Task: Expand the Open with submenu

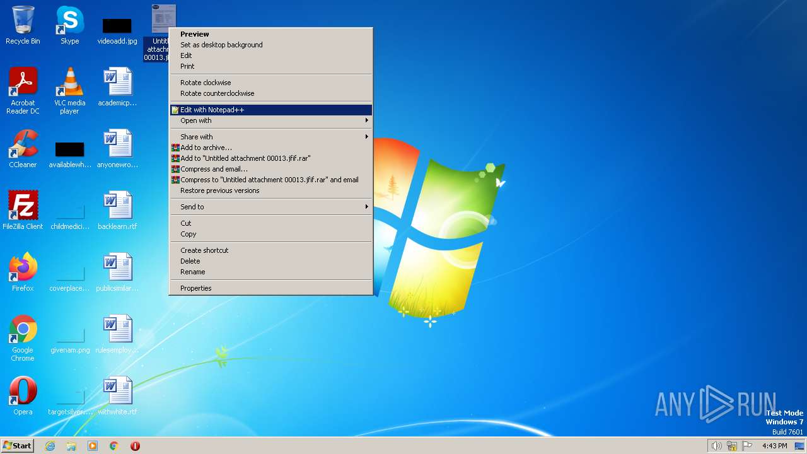Action: click(x=271, y=120)
